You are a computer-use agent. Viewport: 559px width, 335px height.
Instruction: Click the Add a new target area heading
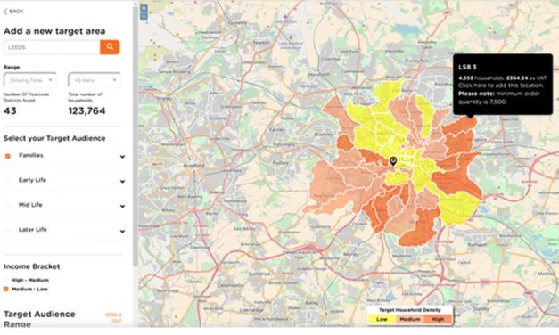pyautogui.click(x=54, y=31)
